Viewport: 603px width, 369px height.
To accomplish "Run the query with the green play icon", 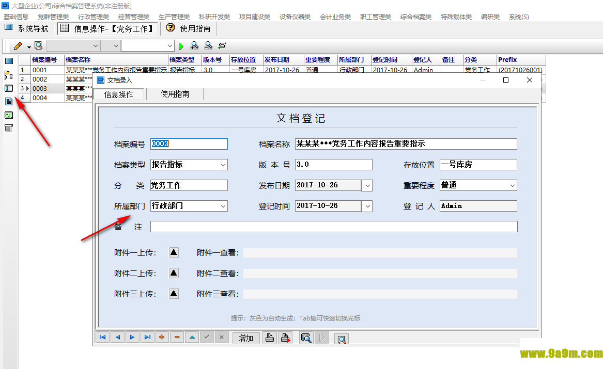I will [x=181, y=46].
